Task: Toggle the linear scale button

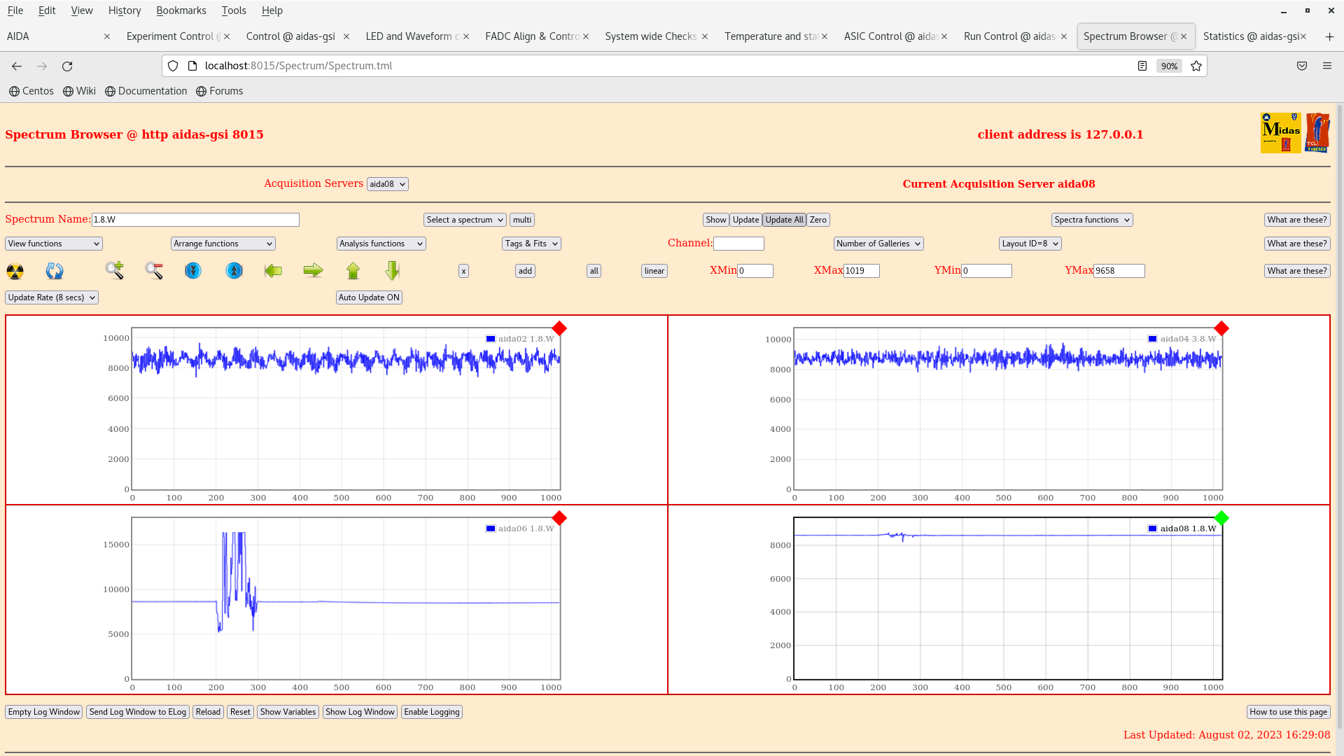Action: pyautogui.click(x=654, y=271)
